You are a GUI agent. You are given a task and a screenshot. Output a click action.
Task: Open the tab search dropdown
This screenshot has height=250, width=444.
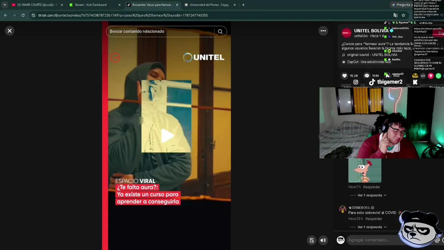click(5, 5)
